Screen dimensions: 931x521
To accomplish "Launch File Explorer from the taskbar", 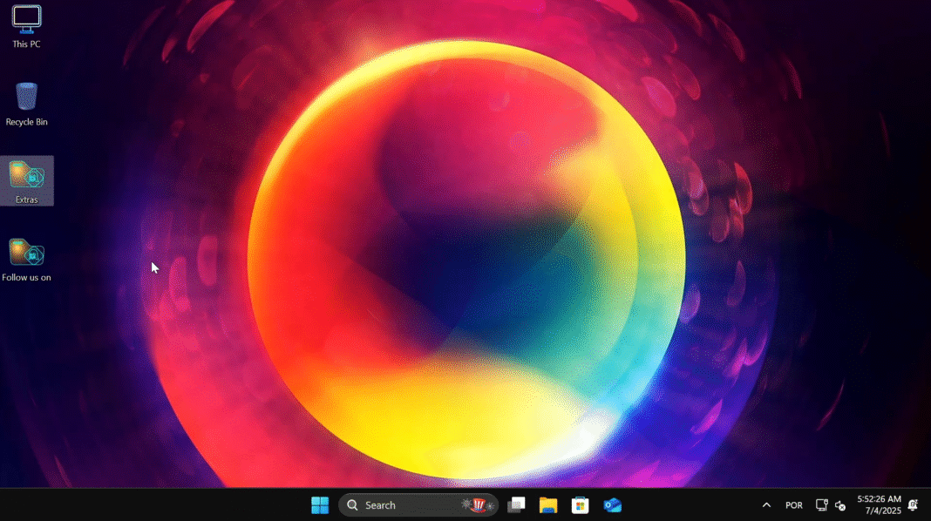I will pyautogui.click(x=548, y=505).
